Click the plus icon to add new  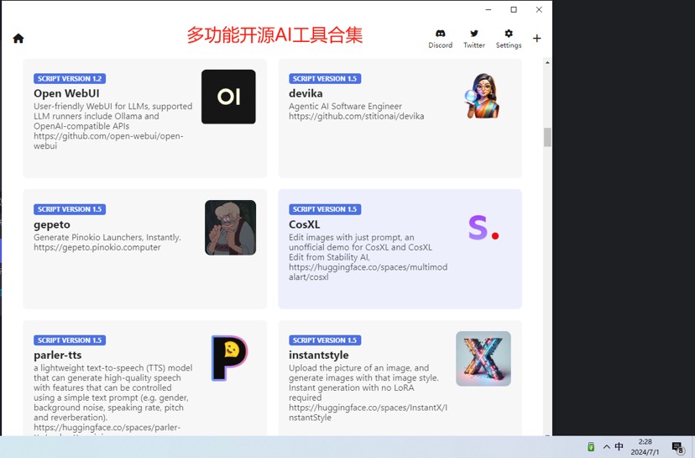point(537,38)
